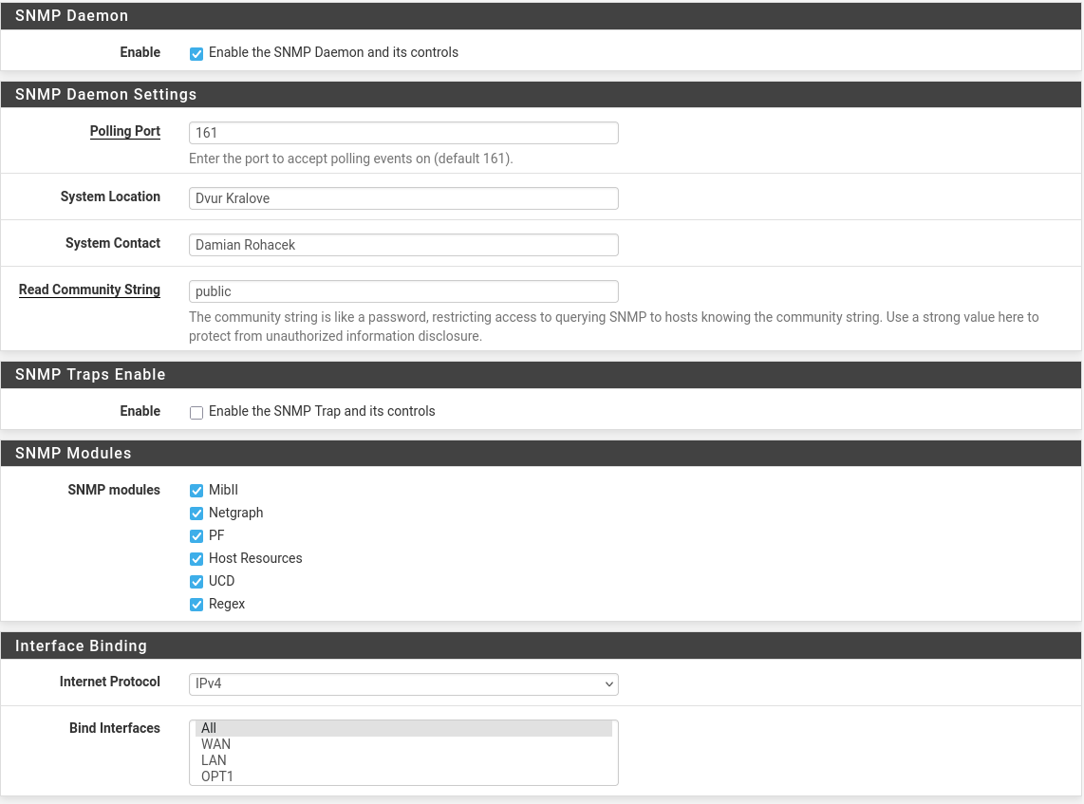Image resolution: width=1084 pixels, height=804 pixels.
Task: Toggle the PF module checkbox
Action: 196,536
